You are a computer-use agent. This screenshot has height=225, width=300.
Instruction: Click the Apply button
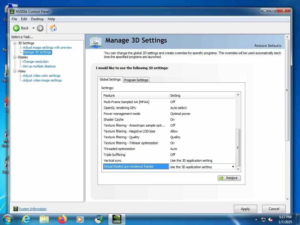[245, 209]
